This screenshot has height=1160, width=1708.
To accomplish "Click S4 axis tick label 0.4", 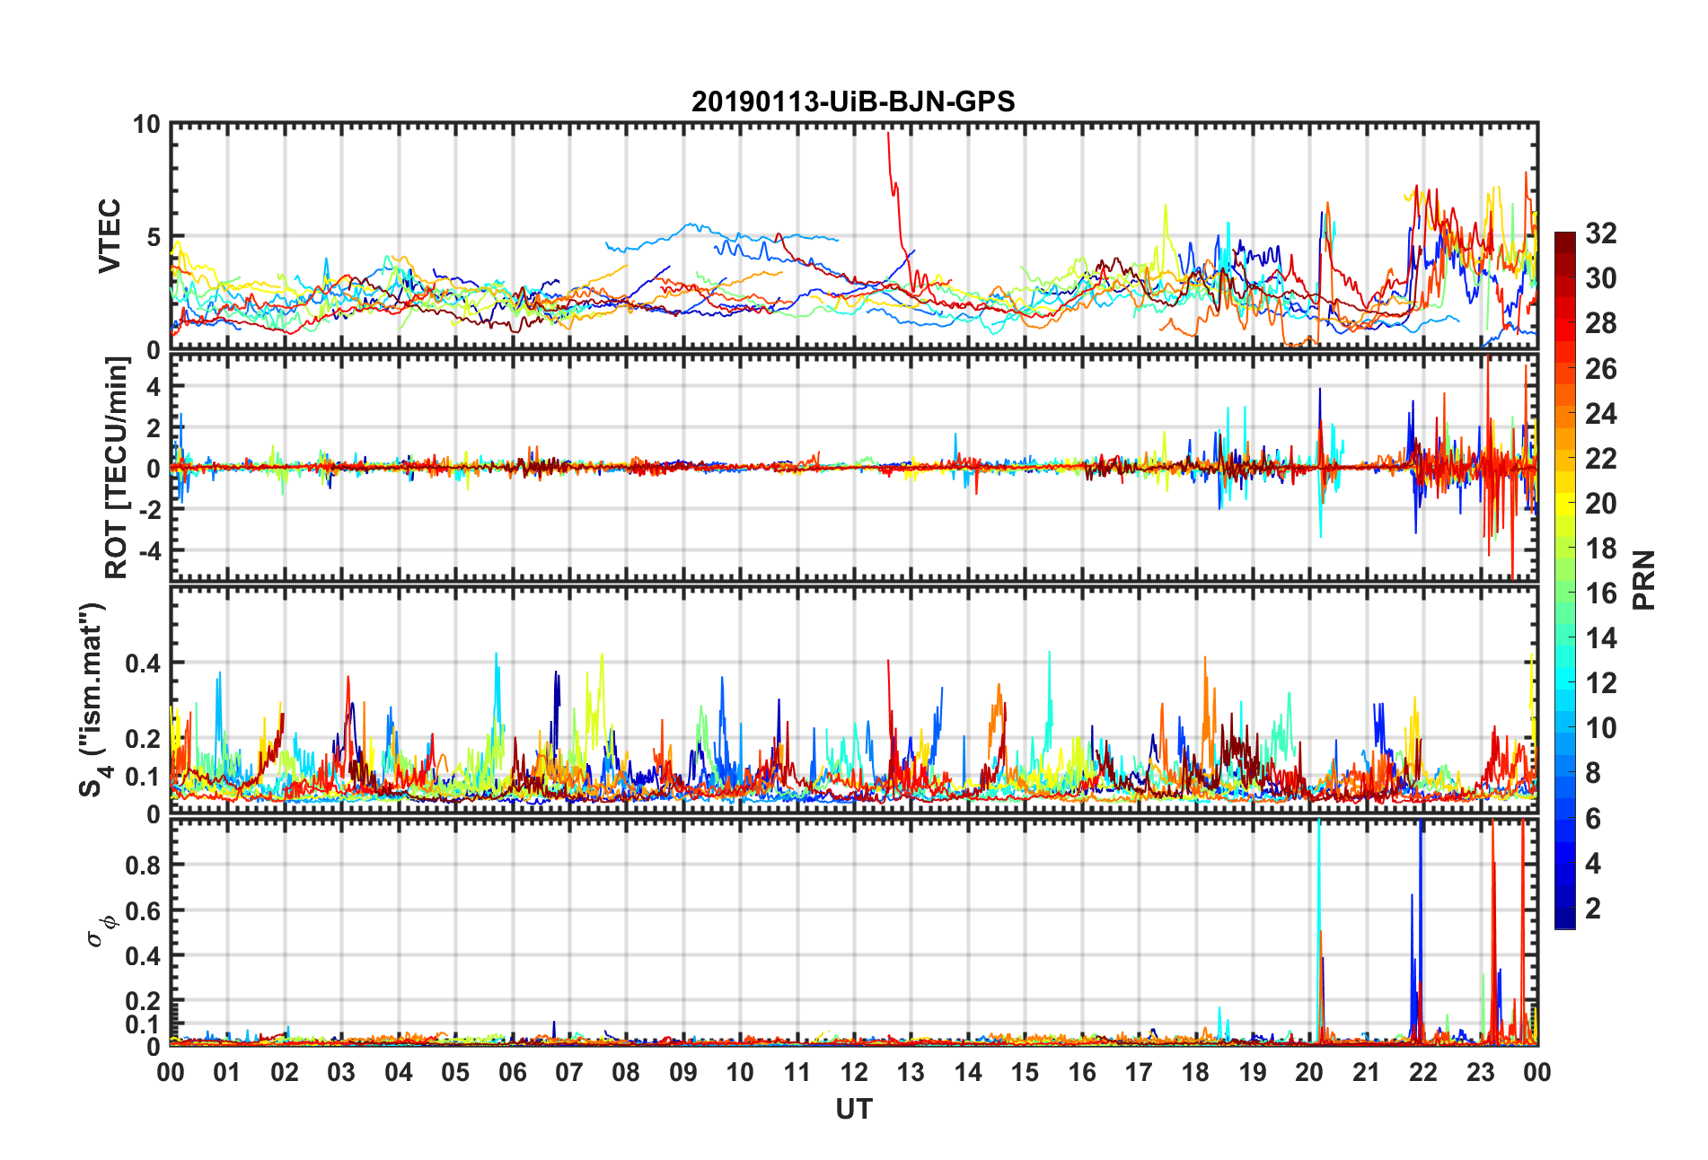I will pos(143,663).
